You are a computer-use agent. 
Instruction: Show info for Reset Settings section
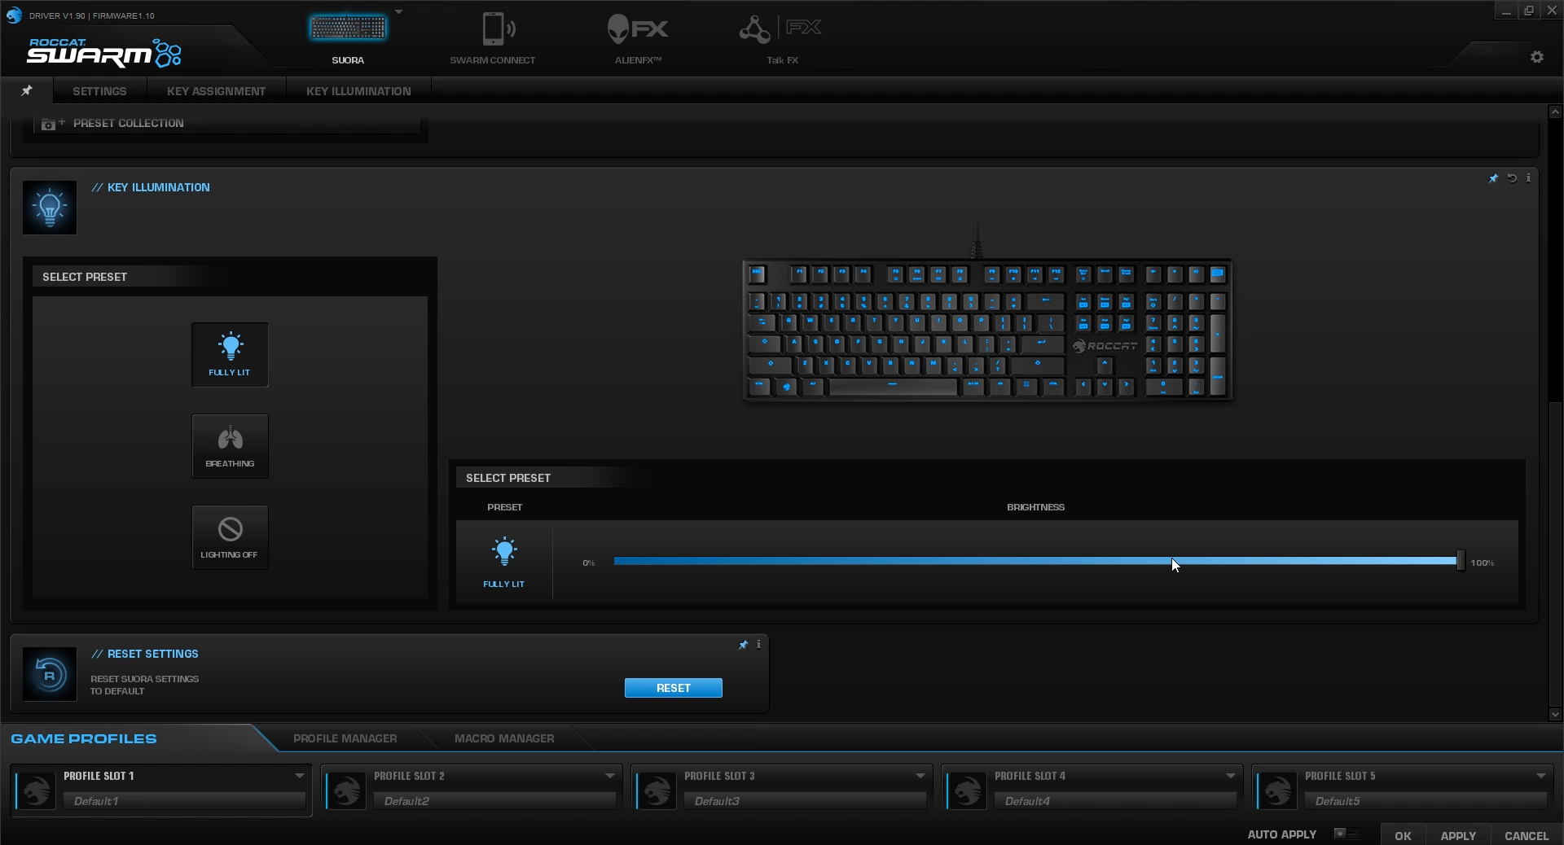pos(758,644)
